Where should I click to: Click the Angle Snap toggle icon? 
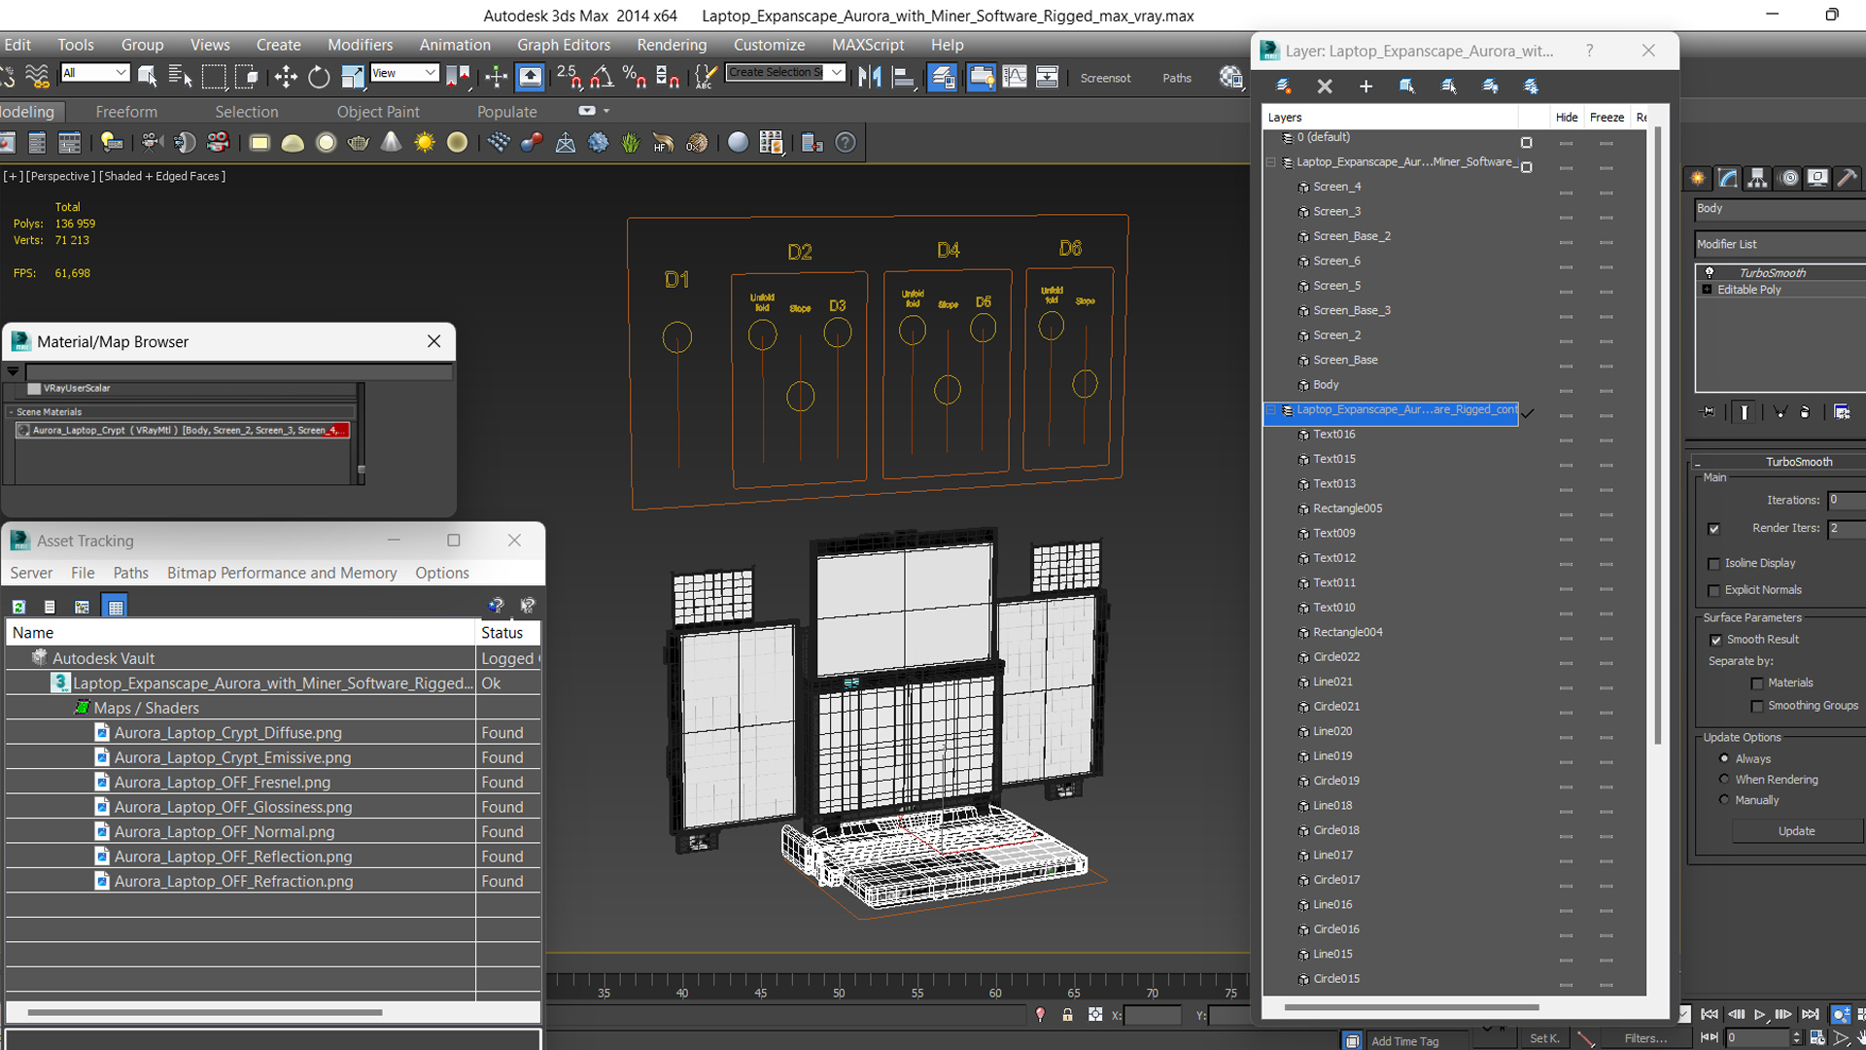coord(602,77)
